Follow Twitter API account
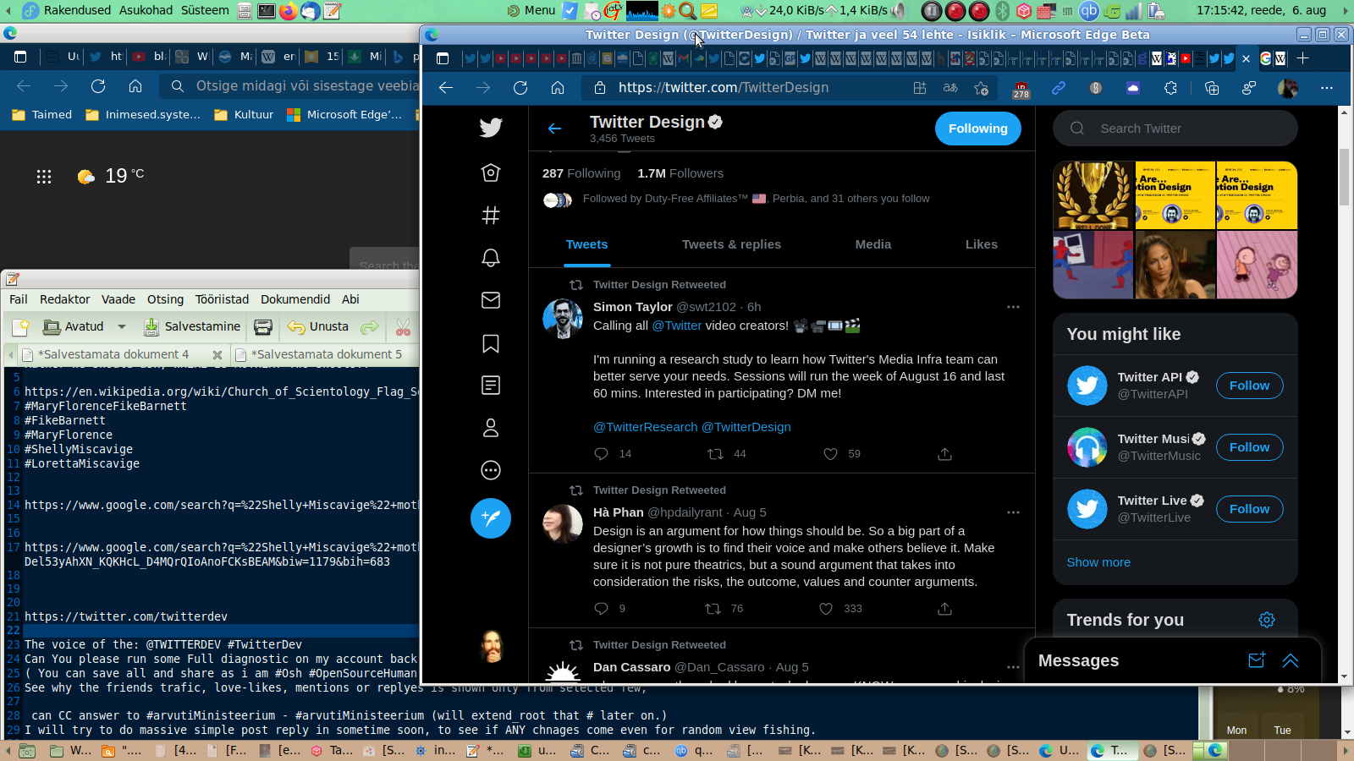The height and width of the screenshot is (761, 1354). pos(1250,386)
